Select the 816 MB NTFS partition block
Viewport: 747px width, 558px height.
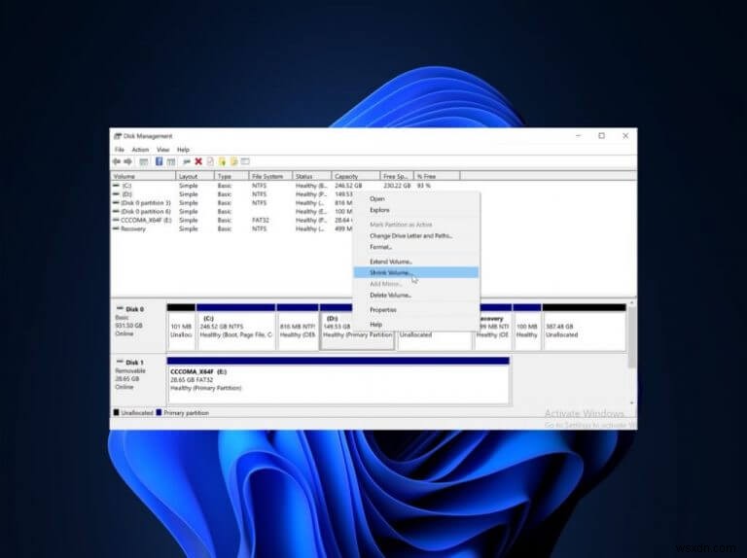click(x=298, y=327)
